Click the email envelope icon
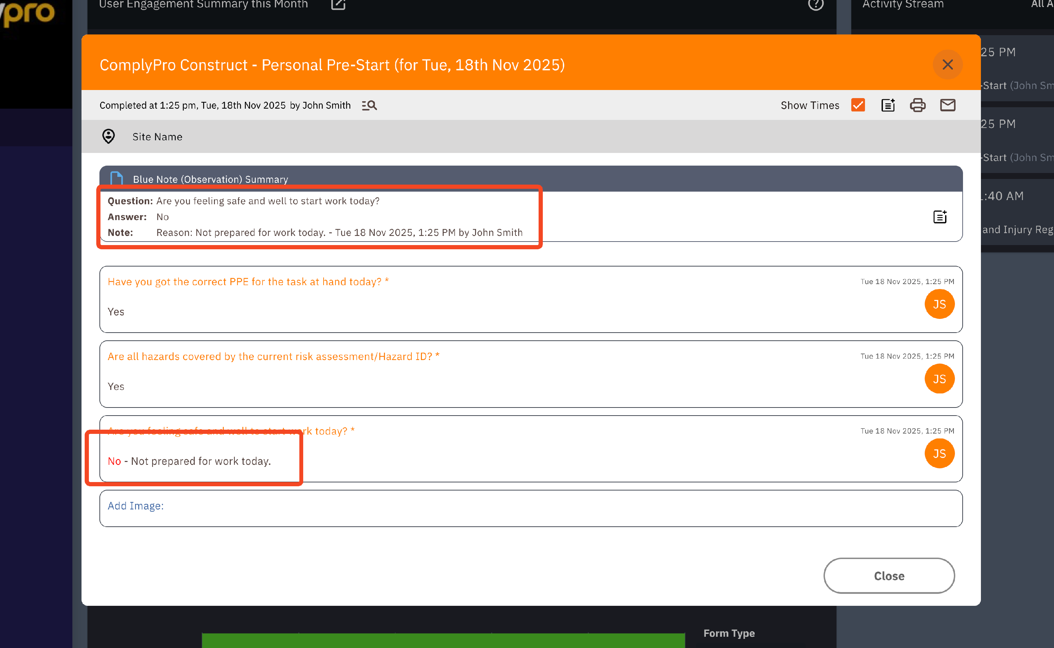The width and height of the screenshot is (1054, 648). tap(948, 105)
